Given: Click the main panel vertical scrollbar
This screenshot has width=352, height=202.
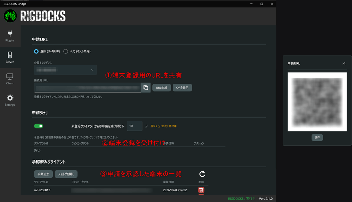Looking at the screenshot, I should coord(276,119).
